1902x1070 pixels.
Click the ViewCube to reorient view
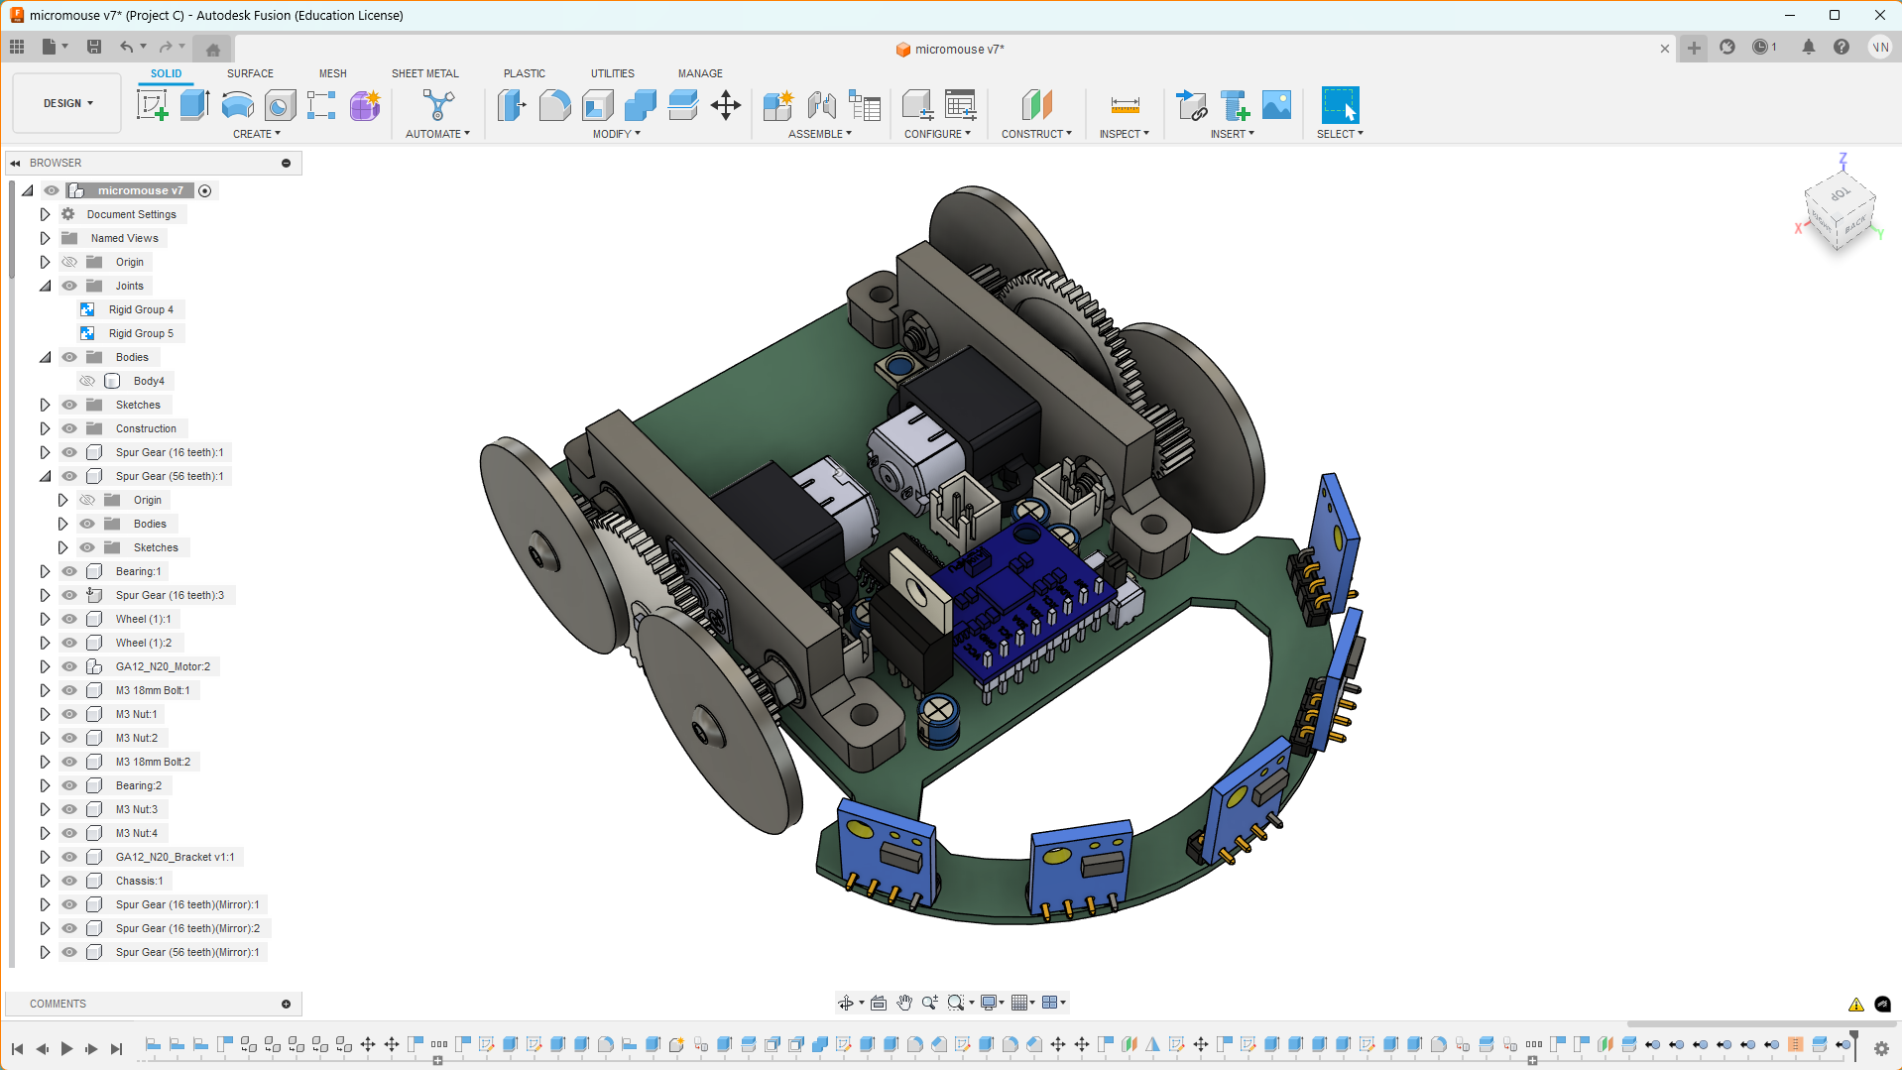click(1841, 210)
